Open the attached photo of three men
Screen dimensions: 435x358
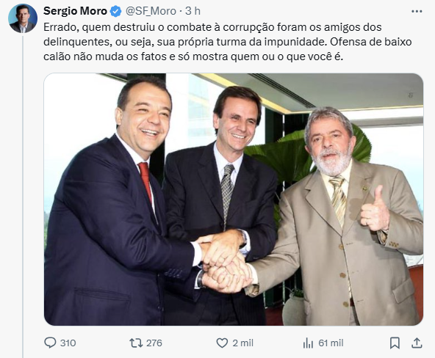point(234,200)
